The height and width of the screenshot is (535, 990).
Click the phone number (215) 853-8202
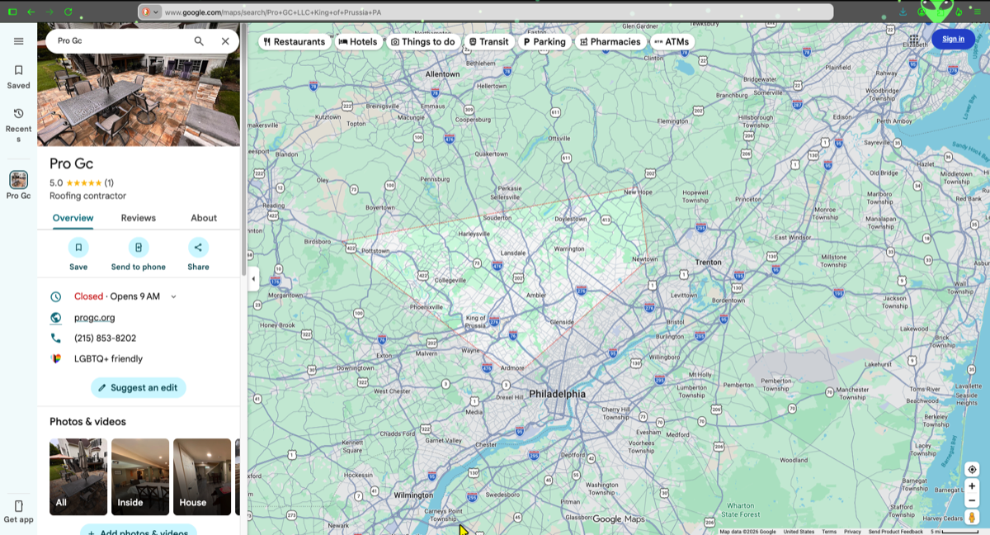click(x=105, y=339)
